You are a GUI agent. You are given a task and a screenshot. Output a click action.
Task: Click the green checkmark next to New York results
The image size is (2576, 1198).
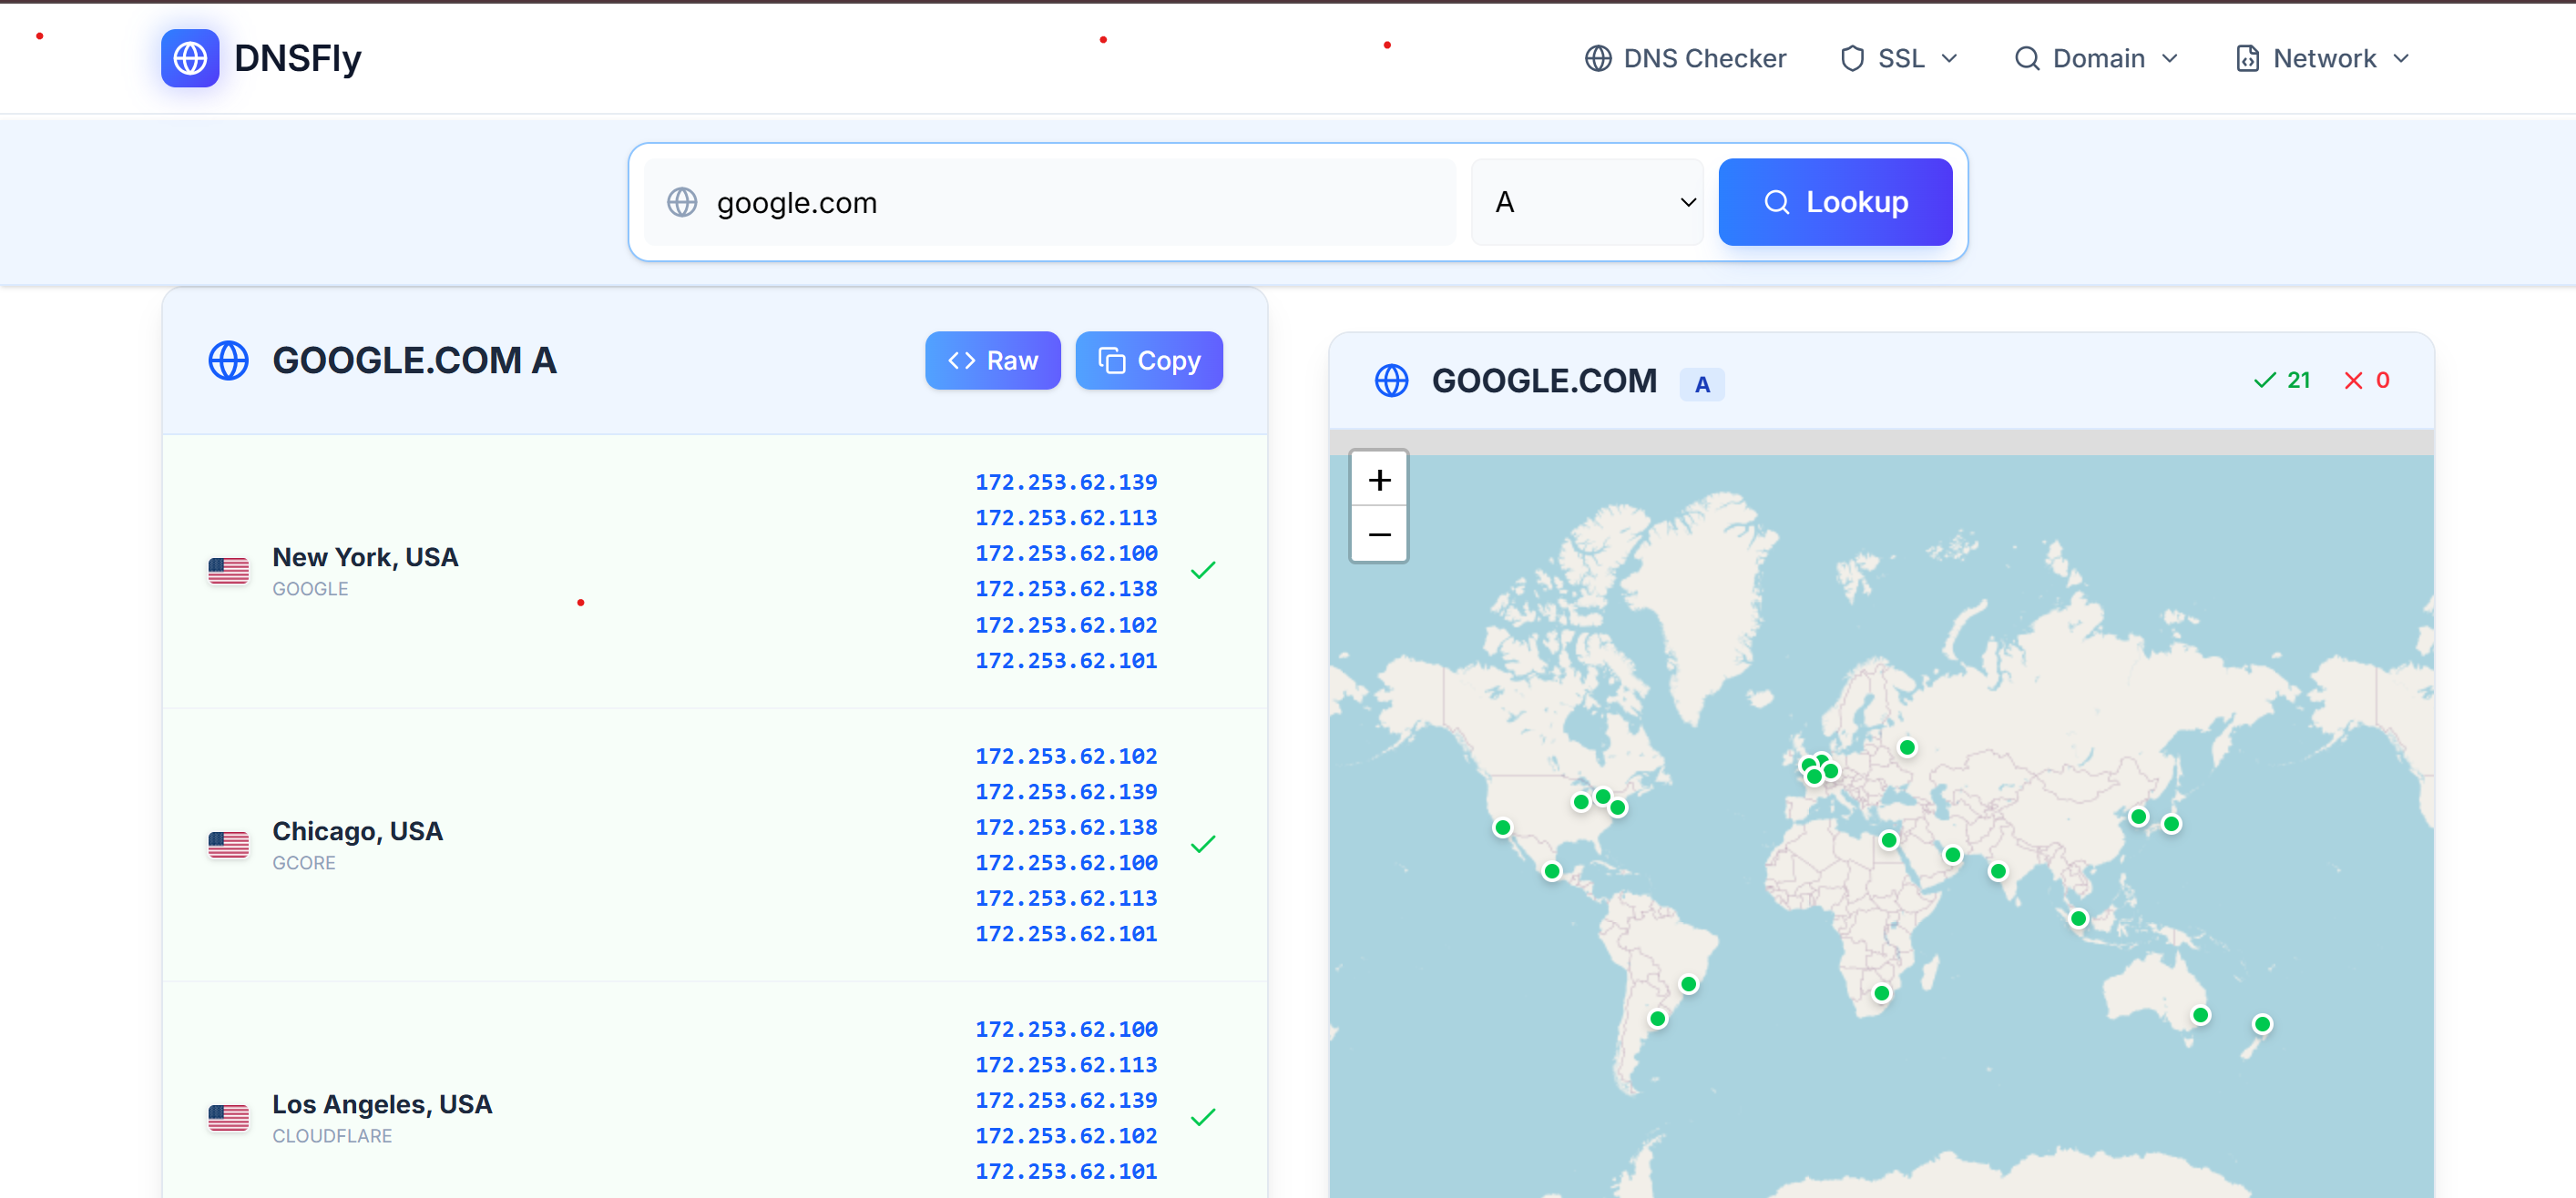1203,570
